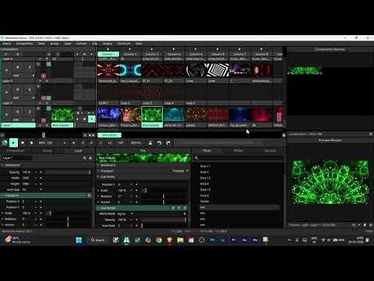Select the highlighted Blue Kaleido clip thumbnail in grid

(x=152, y=115)
